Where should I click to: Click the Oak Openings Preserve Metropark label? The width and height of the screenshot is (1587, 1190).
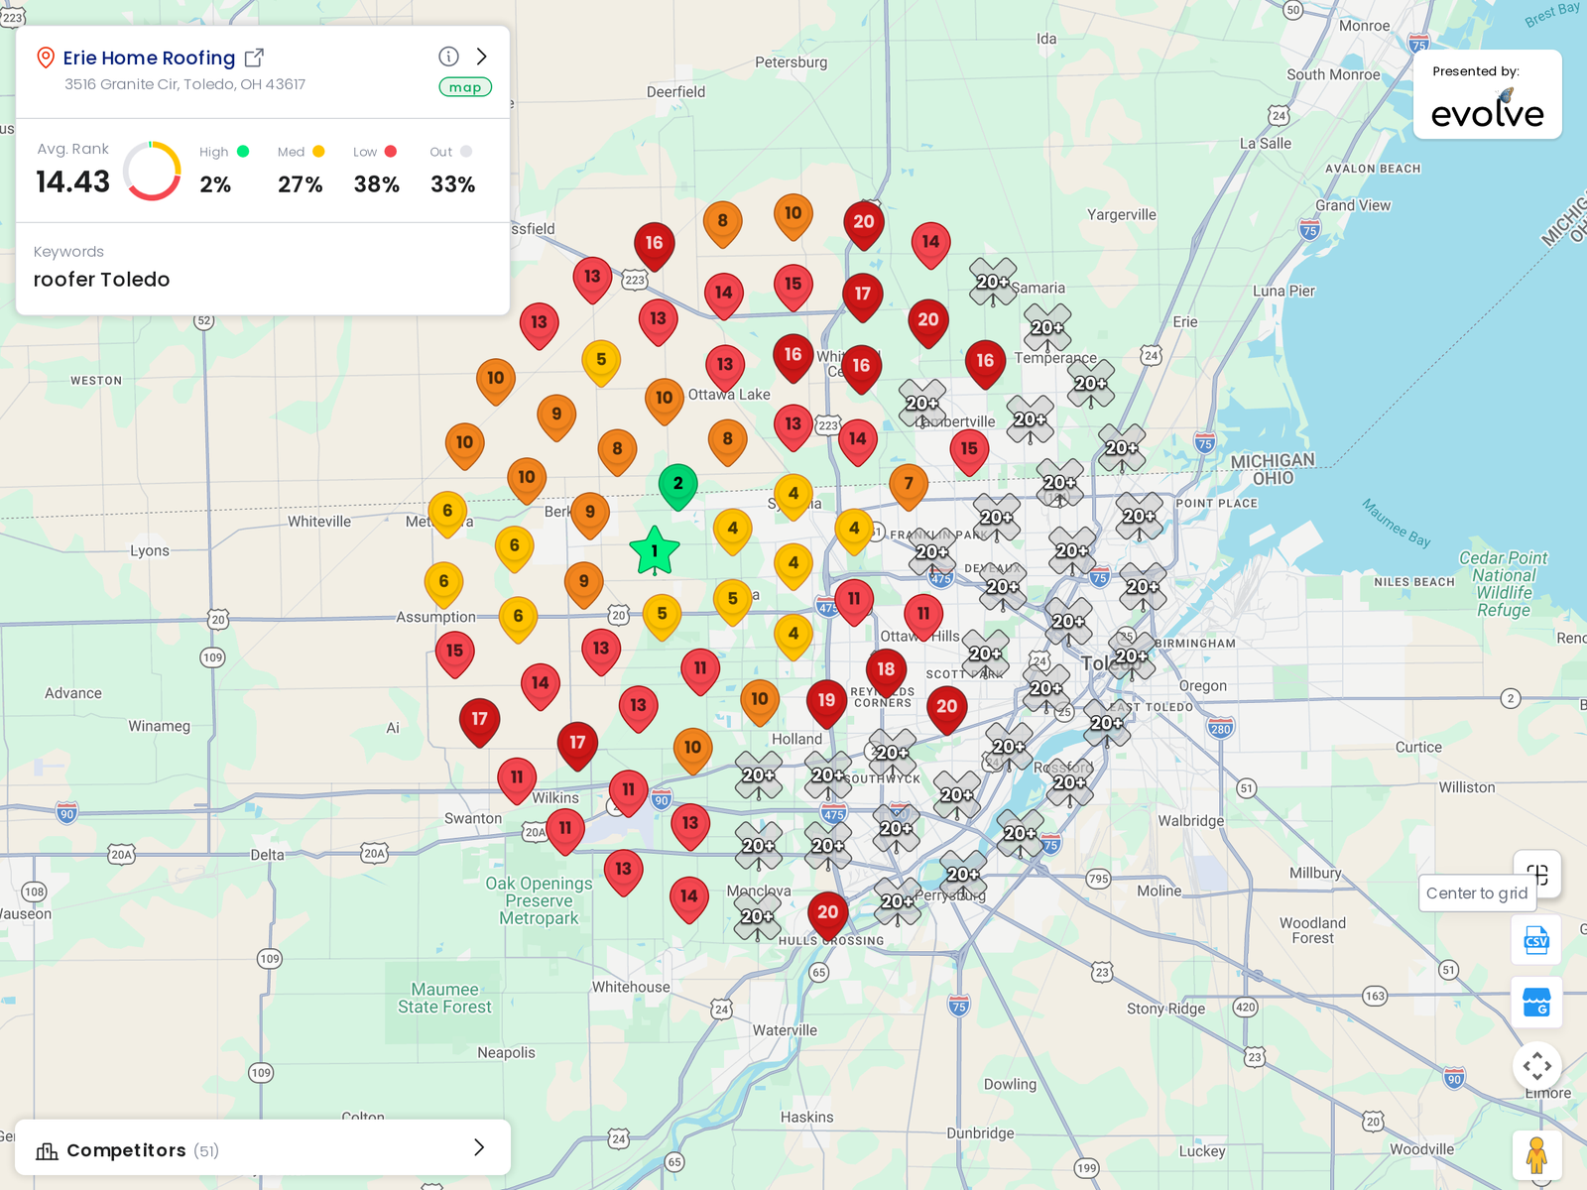click(x=539, y=900)
